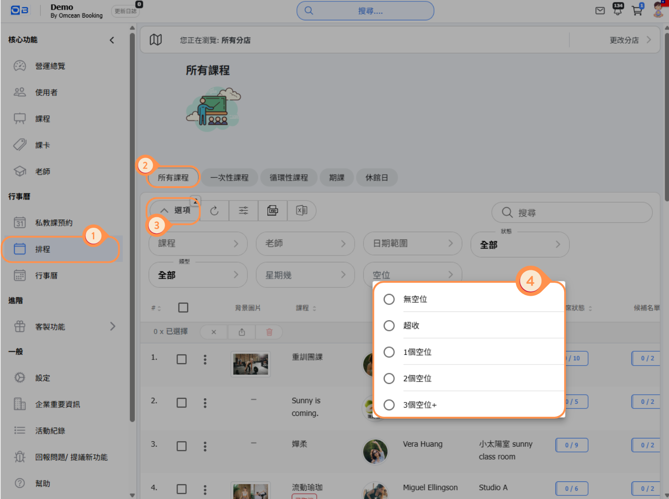Select the 無空位 radio option

(389, 299)
